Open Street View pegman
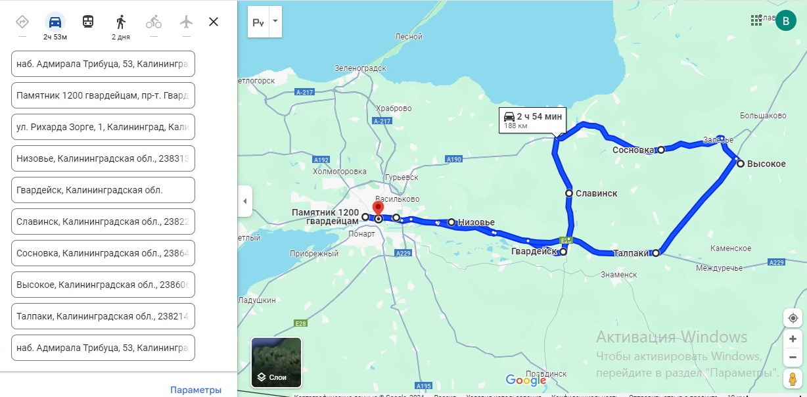The width and height of the screenshot is (807, 397). click(793, 378)
